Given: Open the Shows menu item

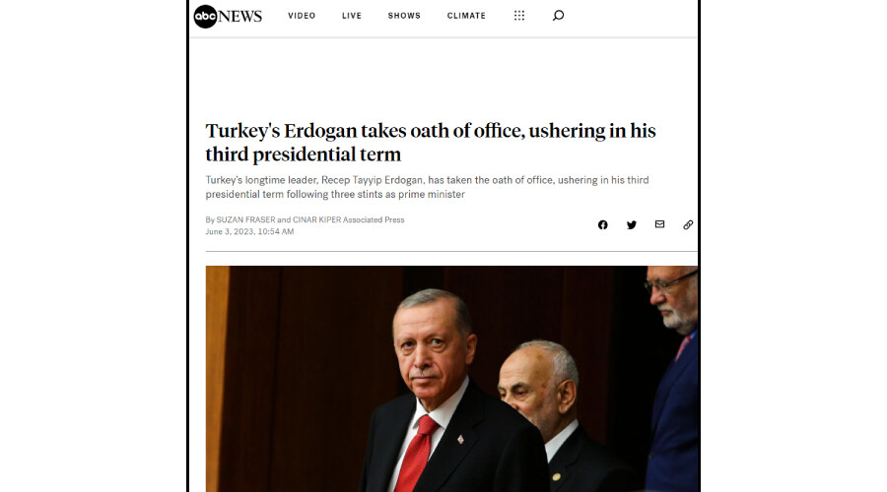Looking at the screenshot, I should point(404,16).
